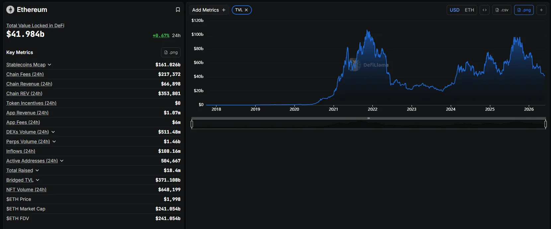Download Key Metrics as .png
The width and height of the screenshot is (551, 229).
coord(171,52)
